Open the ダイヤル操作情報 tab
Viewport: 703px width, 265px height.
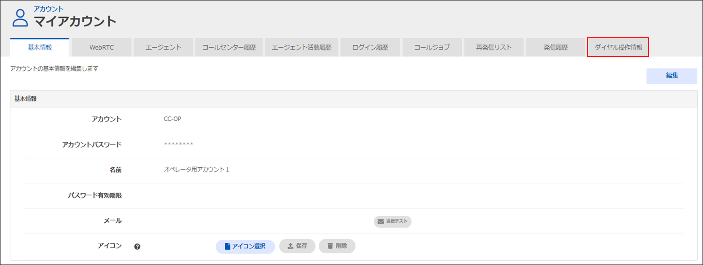point(618,48)
